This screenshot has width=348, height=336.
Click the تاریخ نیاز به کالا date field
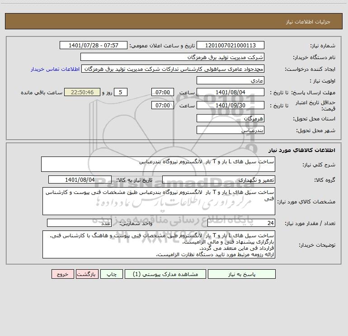pos(80,180)
